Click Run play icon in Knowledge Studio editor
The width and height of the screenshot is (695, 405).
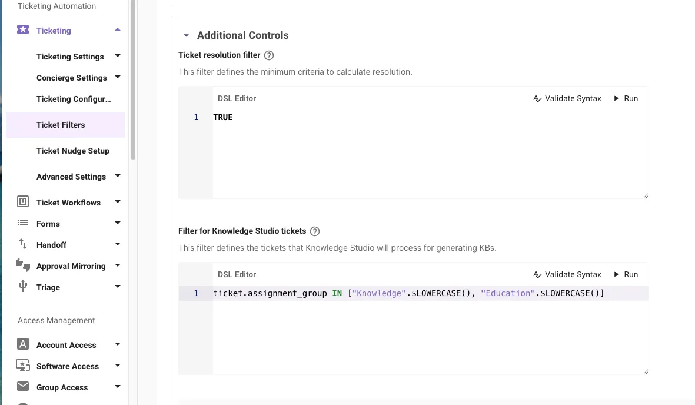click(616, 274)
